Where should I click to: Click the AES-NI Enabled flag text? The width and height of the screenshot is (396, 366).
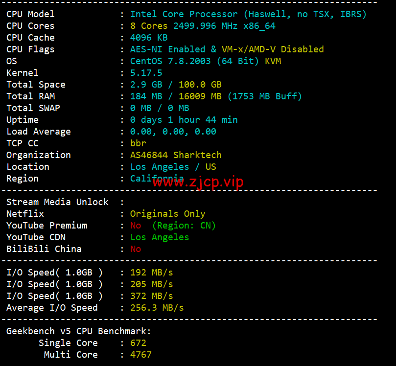coord(168,49)
